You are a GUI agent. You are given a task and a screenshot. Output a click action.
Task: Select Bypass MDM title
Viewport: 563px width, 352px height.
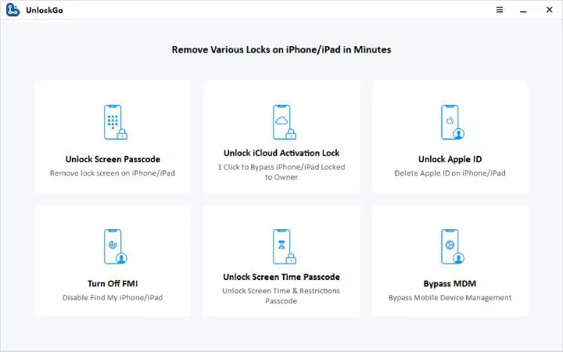tap(450, 283)
